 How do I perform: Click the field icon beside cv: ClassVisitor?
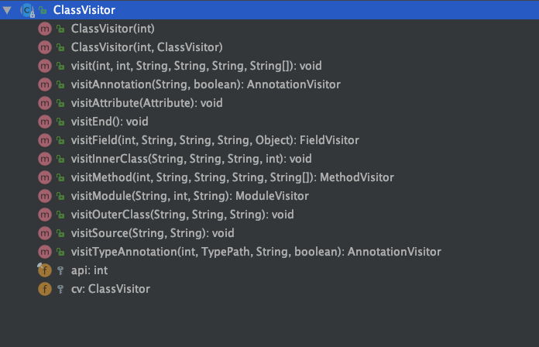pyautogui.click(x=45, y=289)
